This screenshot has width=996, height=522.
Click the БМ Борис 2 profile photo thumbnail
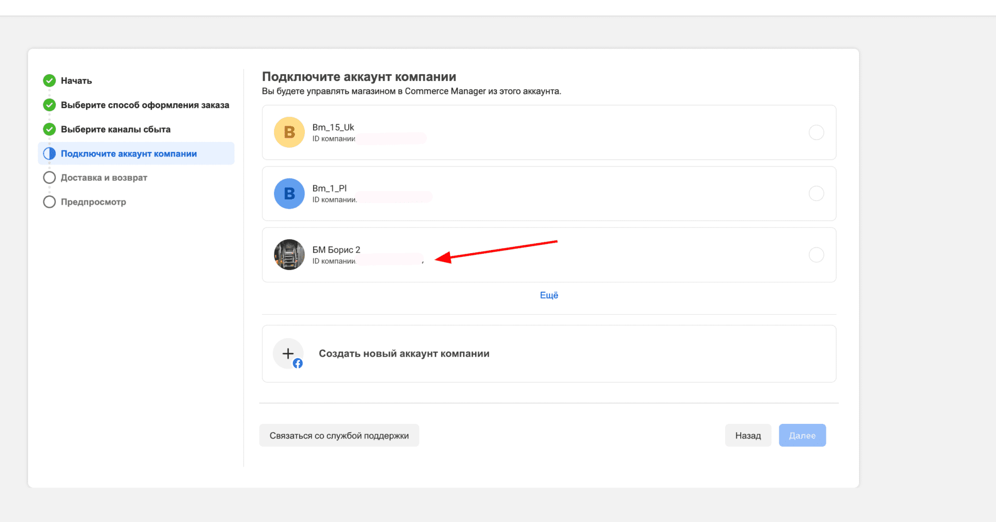tap(289, 255)
